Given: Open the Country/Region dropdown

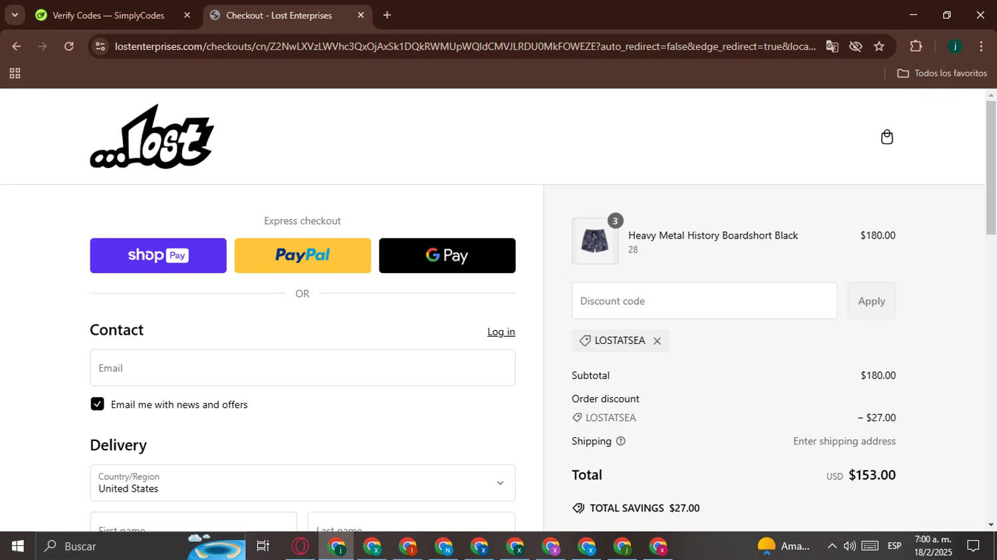Looking at the screenshot, I should 302,483.
